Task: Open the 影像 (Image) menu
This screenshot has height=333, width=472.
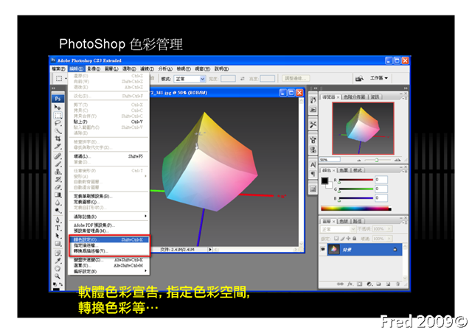Action: (x=94, y=69)
